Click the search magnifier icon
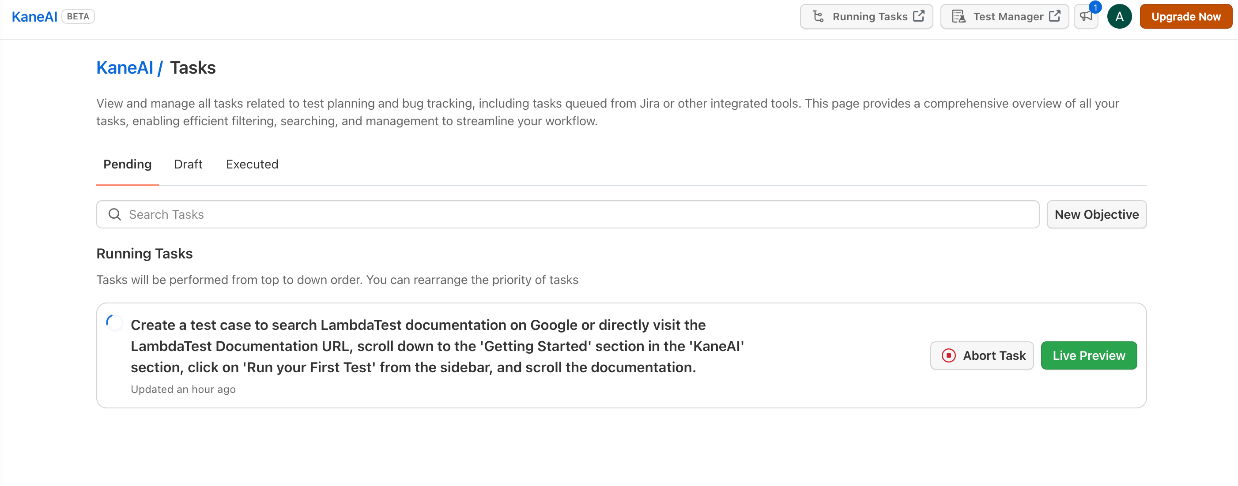 tap(114, 215)
